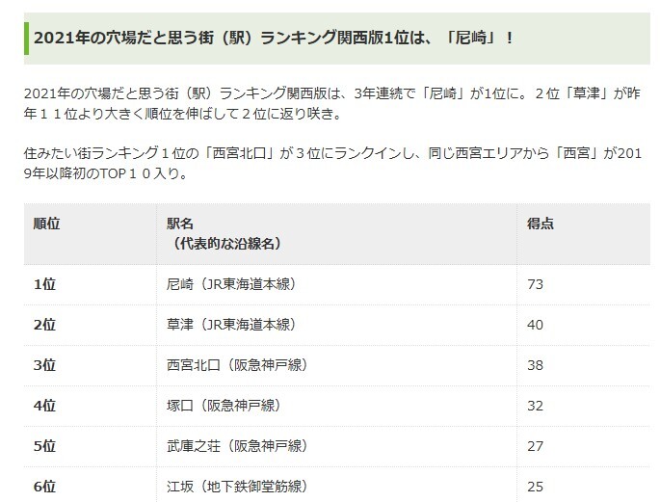
Task: Click the score 38 cell
Action: (583, 366)
